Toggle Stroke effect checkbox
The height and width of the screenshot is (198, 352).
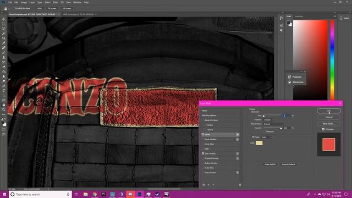[203, 134]
